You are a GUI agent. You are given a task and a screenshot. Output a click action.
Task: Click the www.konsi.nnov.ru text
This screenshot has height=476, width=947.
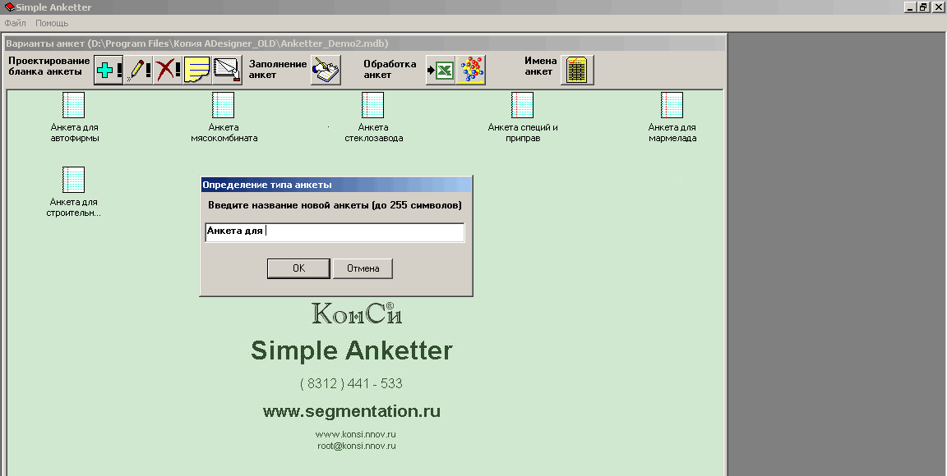coord(356,434)
